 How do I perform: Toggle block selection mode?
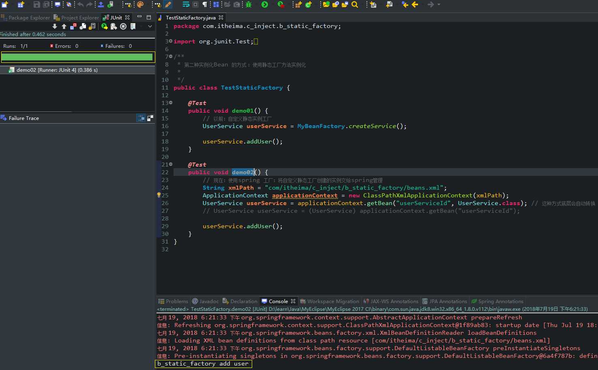pos(196,4)
